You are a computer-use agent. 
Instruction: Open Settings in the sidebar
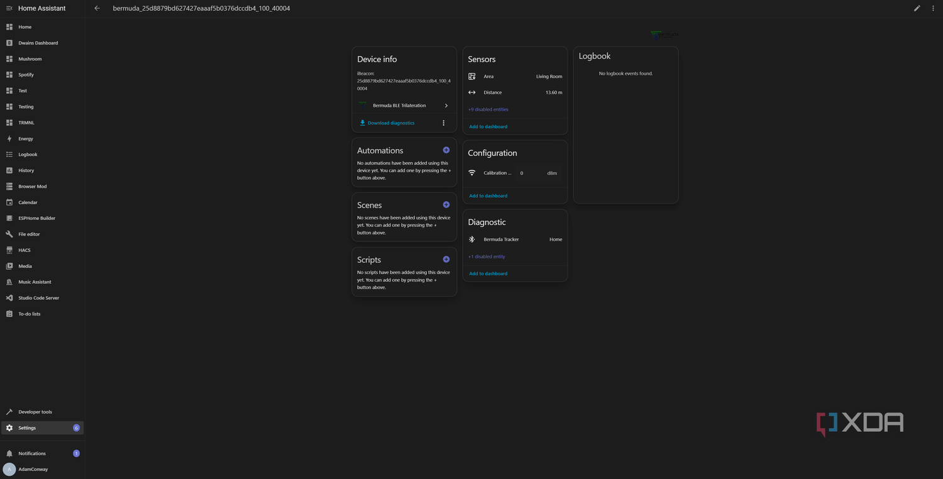(x=42, y=428)
